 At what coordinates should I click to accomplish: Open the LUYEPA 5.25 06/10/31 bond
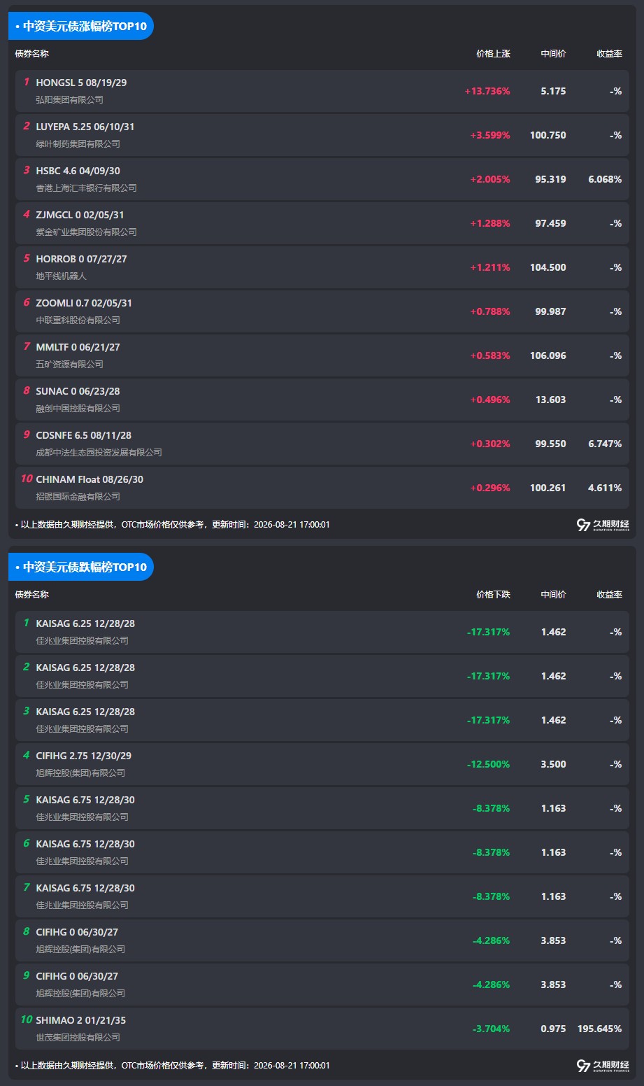[x=85, y=127]
